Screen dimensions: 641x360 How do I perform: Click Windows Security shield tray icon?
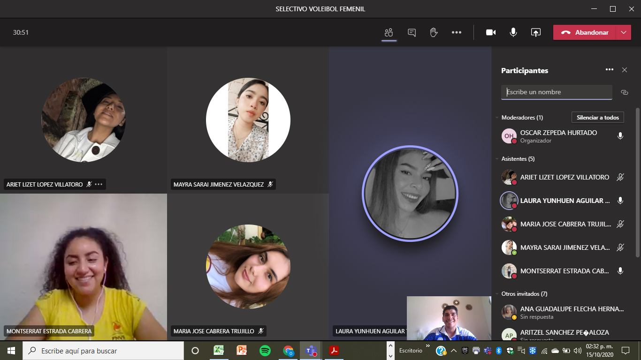(510, 351)
